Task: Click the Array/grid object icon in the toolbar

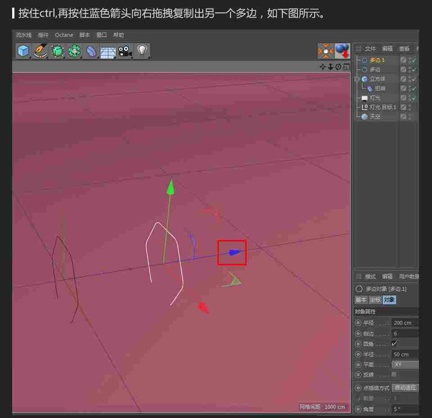Action: point(108,50)
